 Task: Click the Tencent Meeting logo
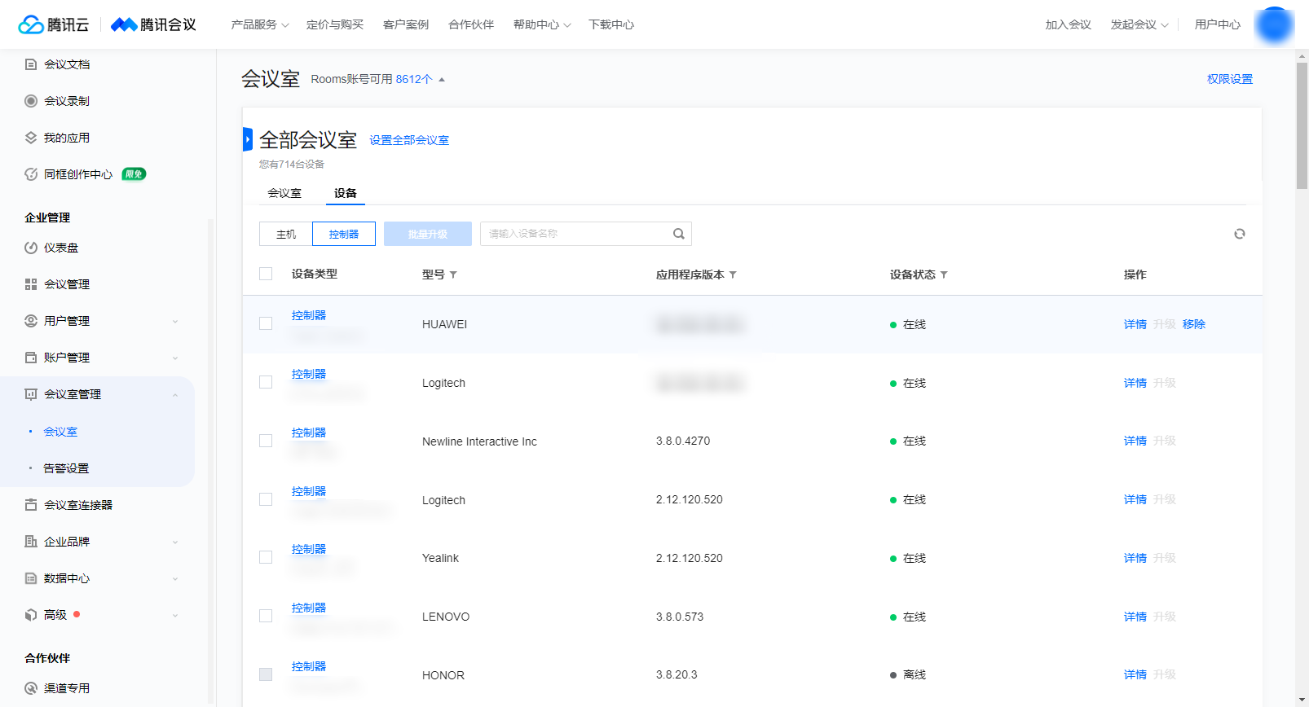tap(153, 24)
